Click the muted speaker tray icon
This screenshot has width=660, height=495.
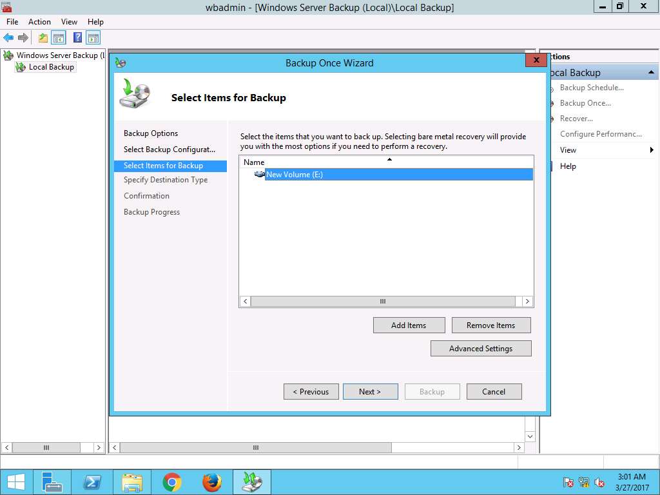(x=599, y=482)
